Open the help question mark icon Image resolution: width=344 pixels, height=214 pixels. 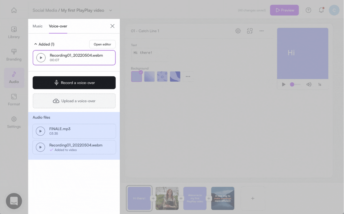click(x=308, y=10)
